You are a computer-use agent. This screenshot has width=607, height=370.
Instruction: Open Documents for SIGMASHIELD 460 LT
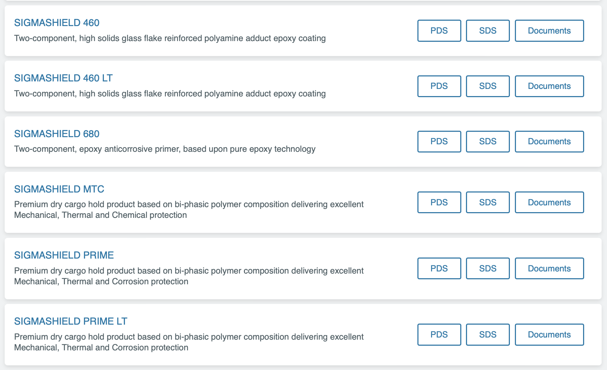coord(549,86)
